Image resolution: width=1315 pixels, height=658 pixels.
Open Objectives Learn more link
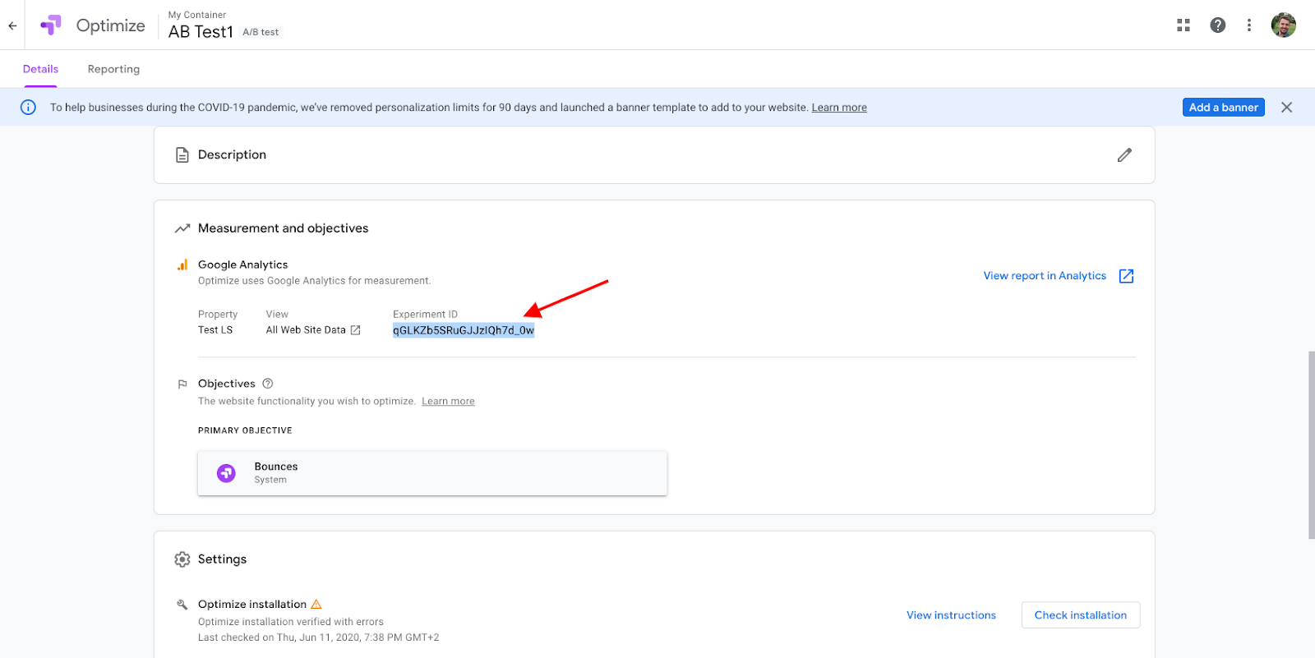tap(448, 401)
